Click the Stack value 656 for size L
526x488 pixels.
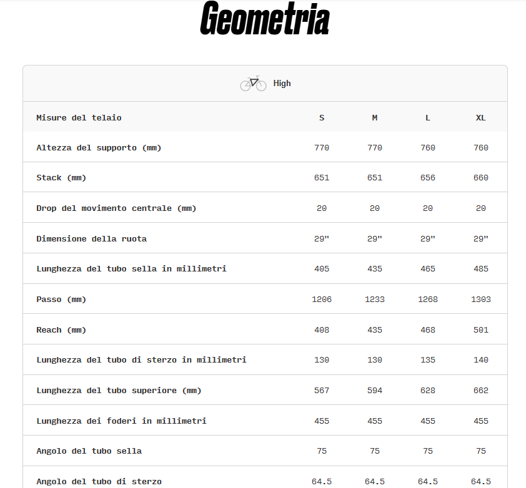pos(428,178)
